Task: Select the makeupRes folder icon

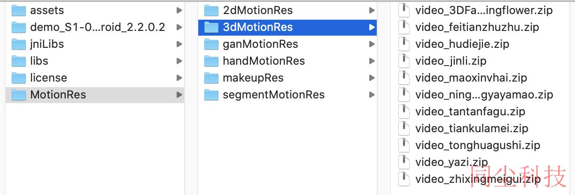Action: point(211,78)
